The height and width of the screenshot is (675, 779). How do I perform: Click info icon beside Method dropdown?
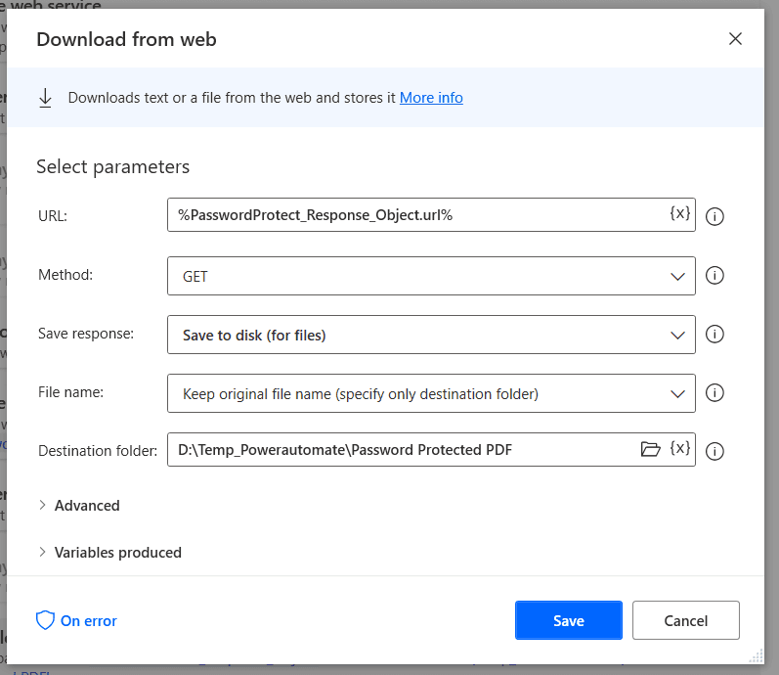(x=714, y=276)
